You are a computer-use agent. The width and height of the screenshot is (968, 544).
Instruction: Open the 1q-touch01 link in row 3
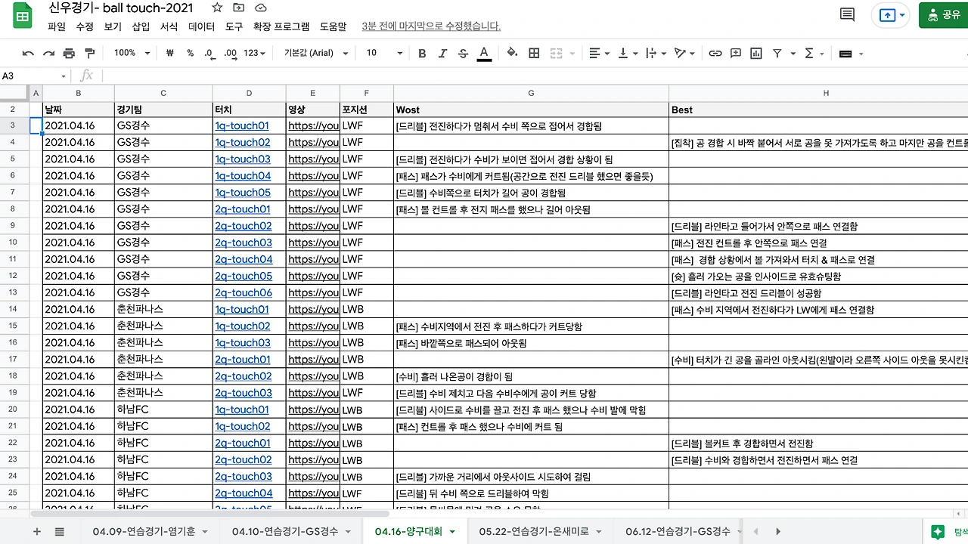point(242,126)
